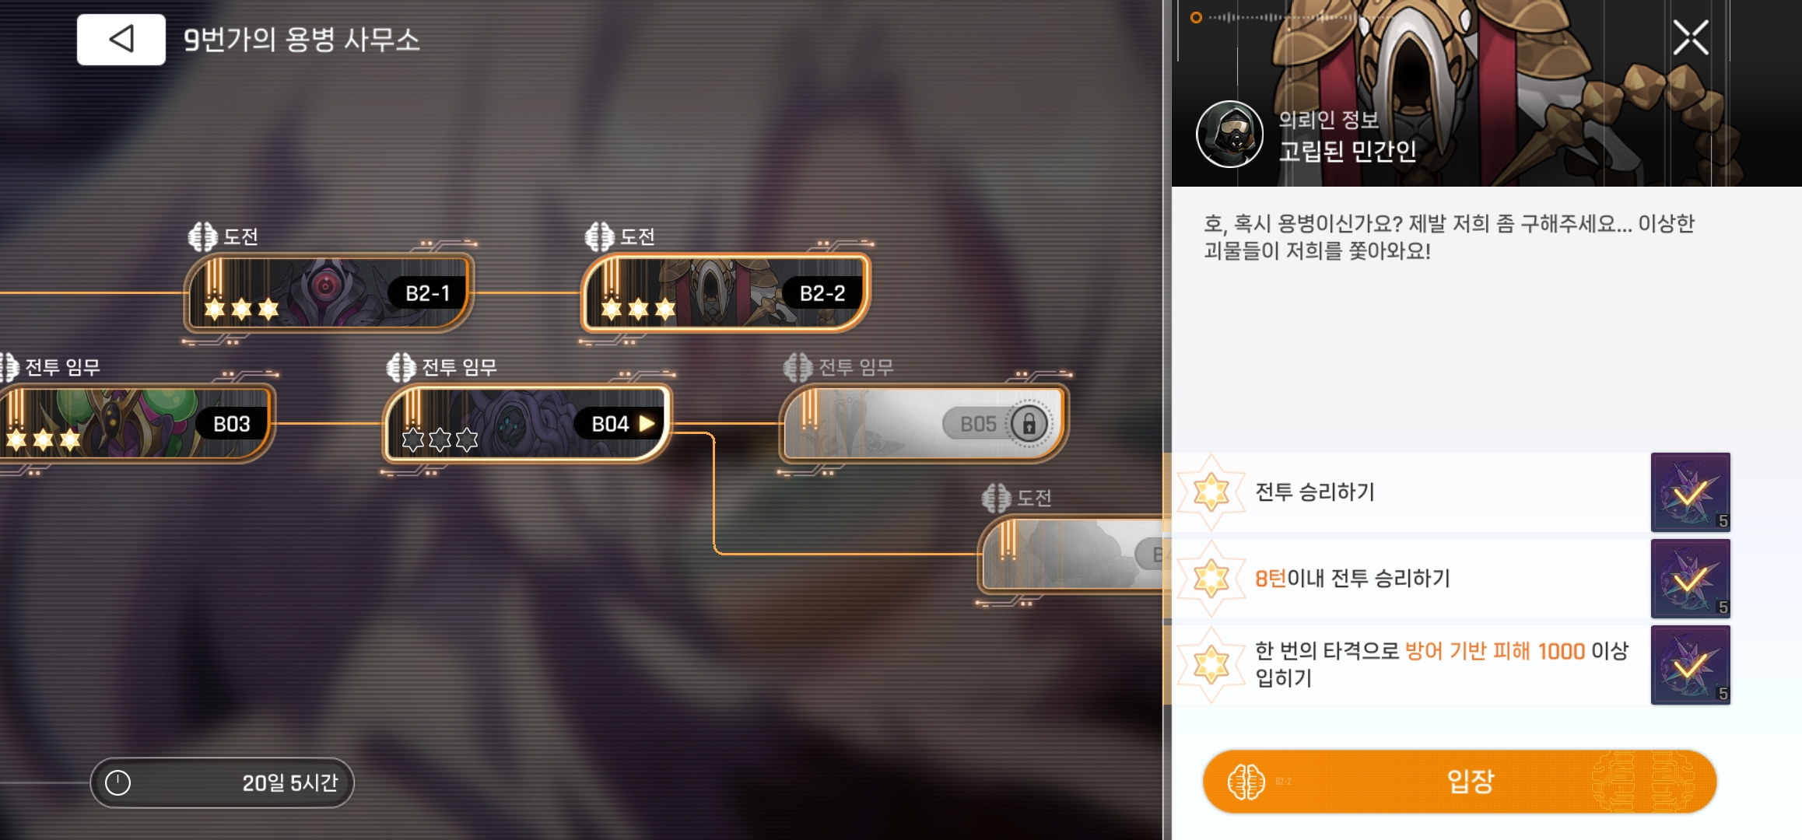Click the clock icon beside 20일 5시간
Screen dimensions: 1802x840
coord(117,782)
